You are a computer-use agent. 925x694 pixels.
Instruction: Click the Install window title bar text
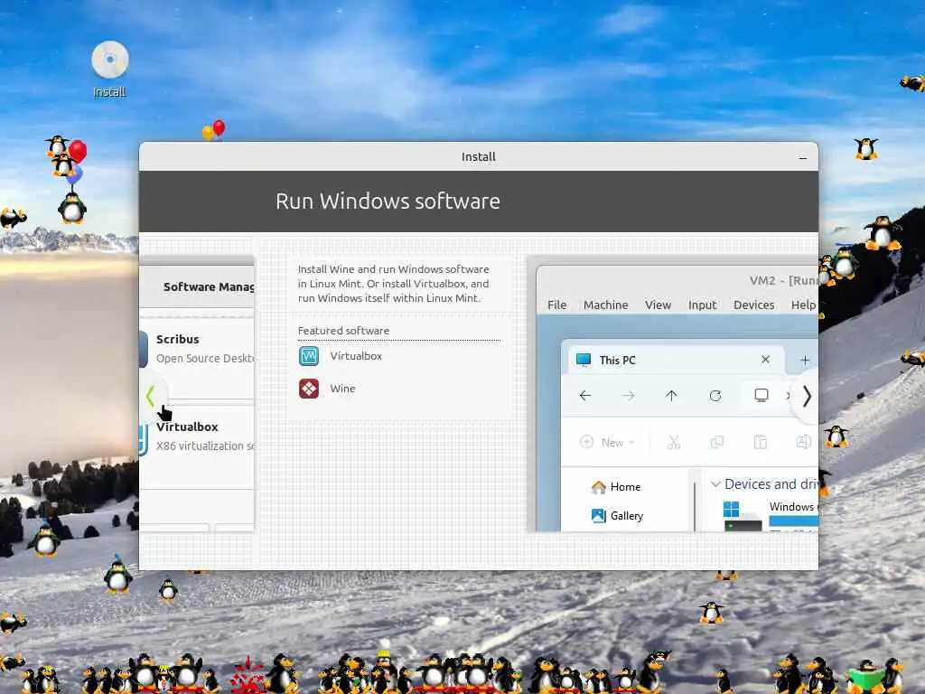pyautogui.click(x=479, y=157)
